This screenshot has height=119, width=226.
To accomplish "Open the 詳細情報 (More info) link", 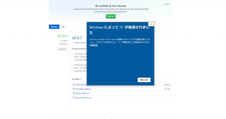I will (x=94, y=45).
